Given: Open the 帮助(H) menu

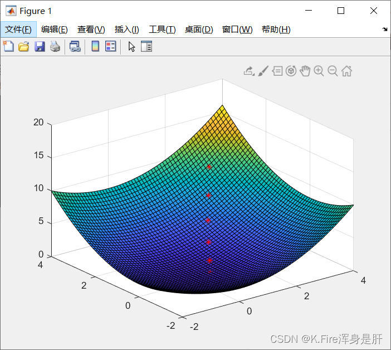Looking at the screenshot, I should pyautogui.click(x=276, y=30).
